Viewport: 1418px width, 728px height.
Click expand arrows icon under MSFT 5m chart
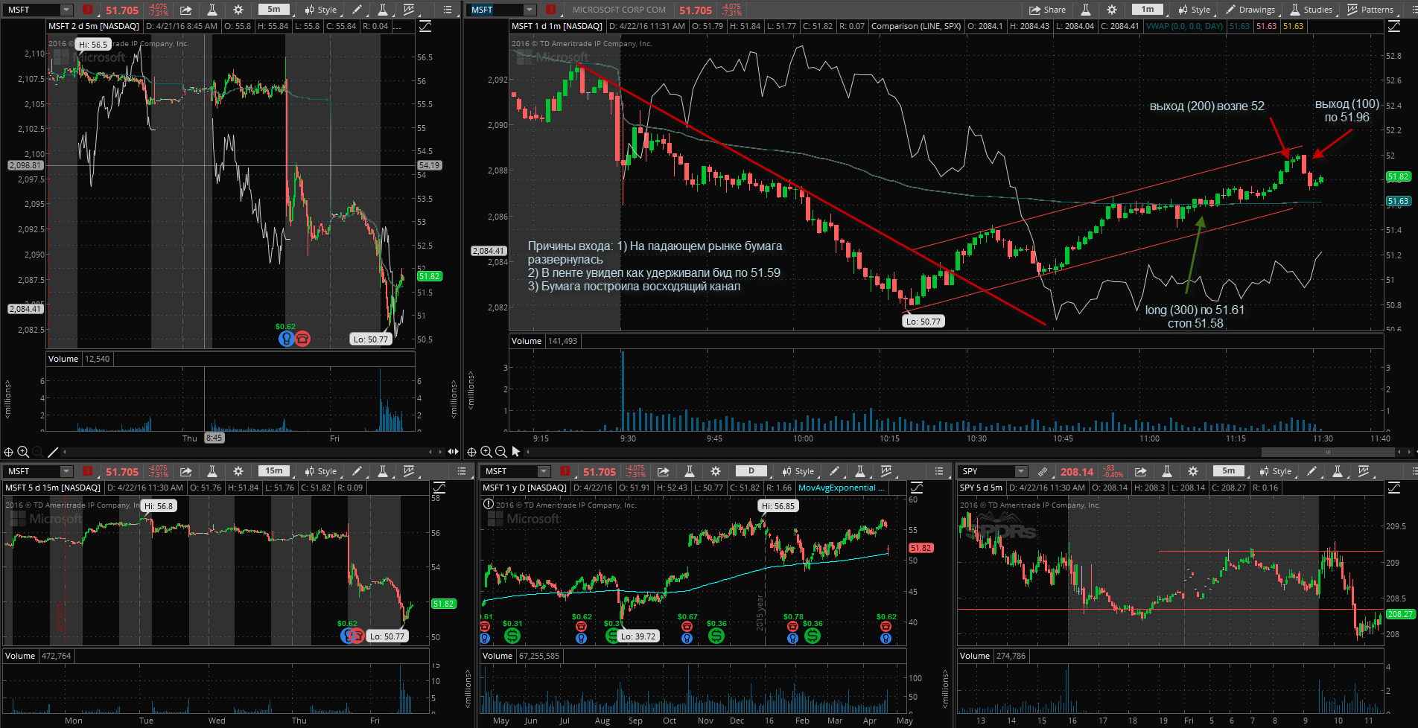tap(453, 452)
